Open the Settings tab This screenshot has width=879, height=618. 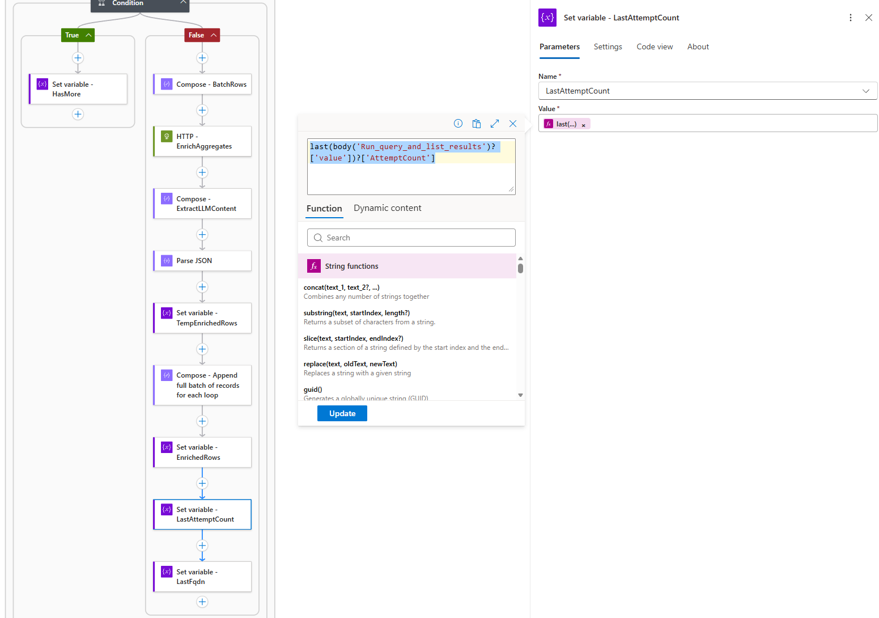click(608, 47)
